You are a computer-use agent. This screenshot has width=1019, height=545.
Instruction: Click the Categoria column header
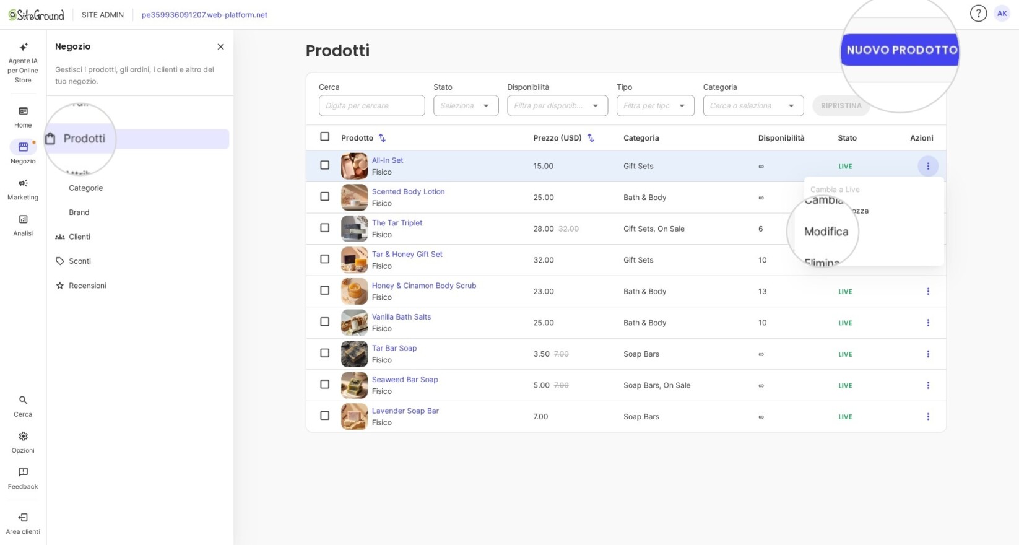pos(641,138)
